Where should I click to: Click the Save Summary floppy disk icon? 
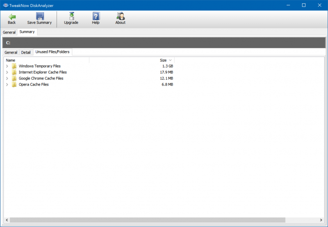coord(40,16)
